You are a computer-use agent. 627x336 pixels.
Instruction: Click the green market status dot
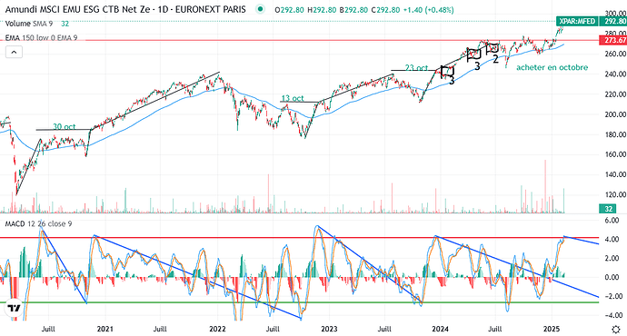coord(260,9)
